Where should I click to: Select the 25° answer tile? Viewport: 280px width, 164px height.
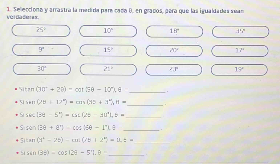pos(41,31)
